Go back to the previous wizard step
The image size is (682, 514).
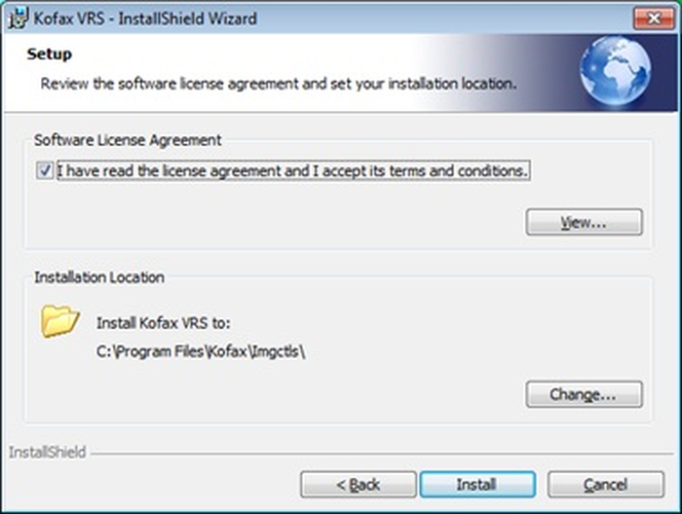358,485
